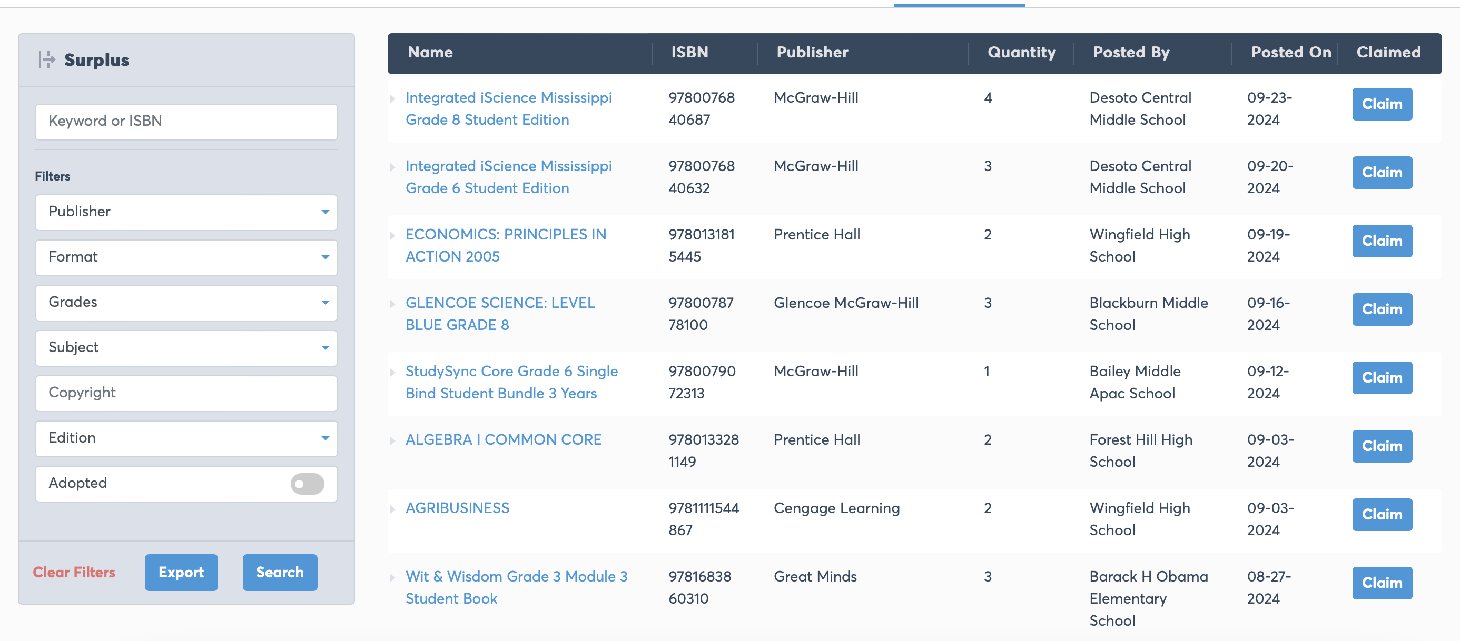Click ISBN 9780076840687
Screen dimensions: 1460x641
tap(702, 109)
